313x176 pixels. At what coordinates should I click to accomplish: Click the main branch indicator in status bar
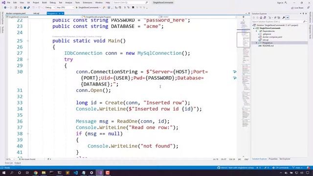click(x=297, y=168)
